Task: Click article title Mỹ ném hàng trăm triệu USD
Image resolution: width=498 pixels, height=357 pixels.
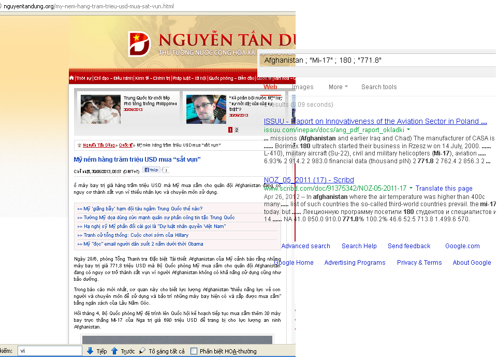Action: coord(137,159)
